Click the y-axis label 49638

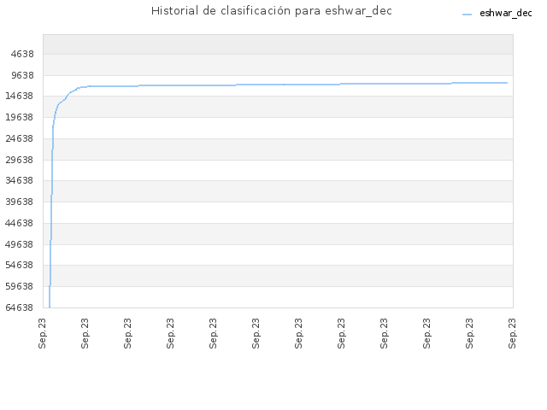click(20, 244)
